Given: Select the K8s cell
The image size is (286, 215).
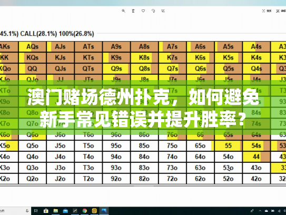Looking at the screenshot, I should click(x=144, y=57).
